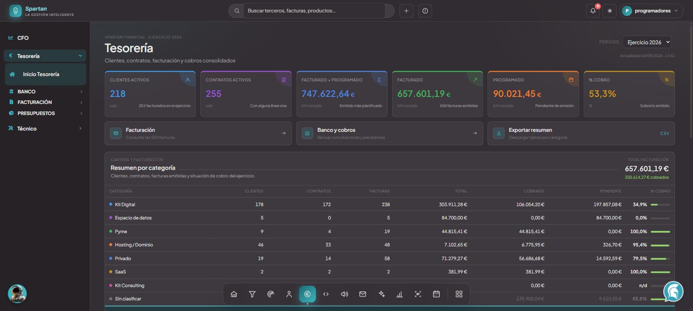Click the Kit Digital category row name

tap(125, 204)
